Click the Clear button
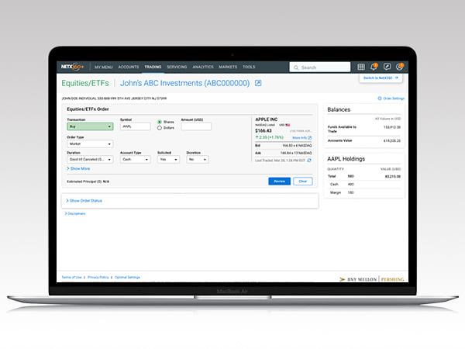 tap(301, 181)
